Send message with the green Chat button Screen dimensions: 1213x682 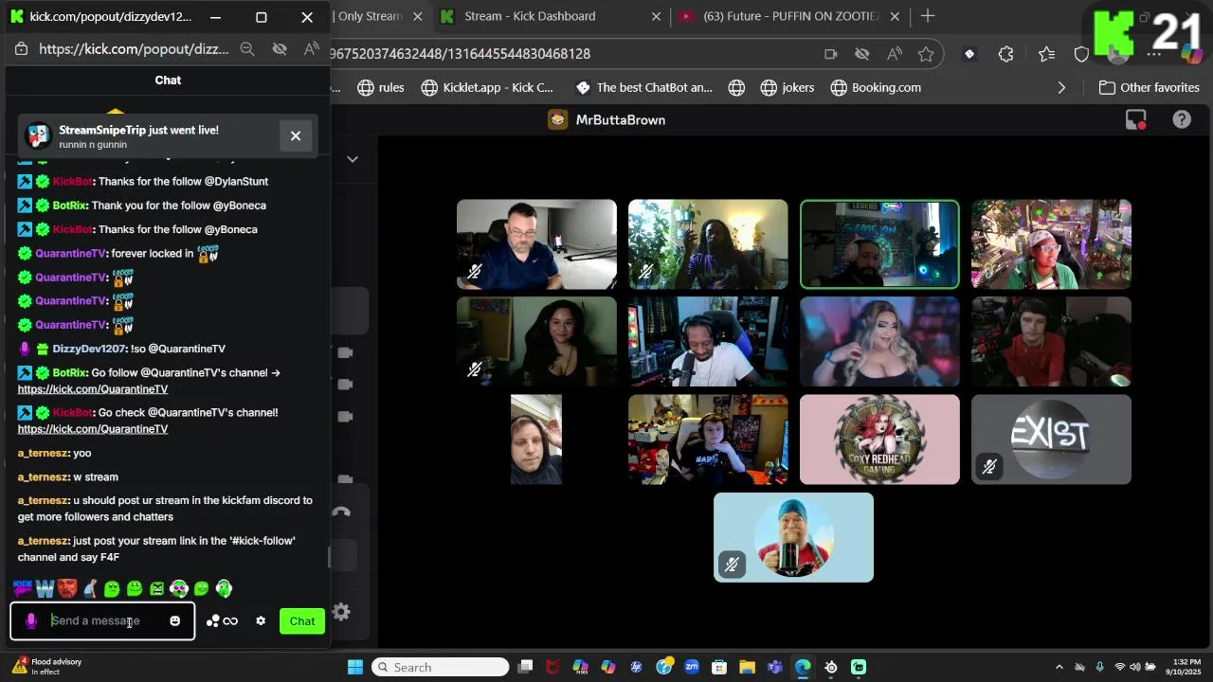click(302, 621)
